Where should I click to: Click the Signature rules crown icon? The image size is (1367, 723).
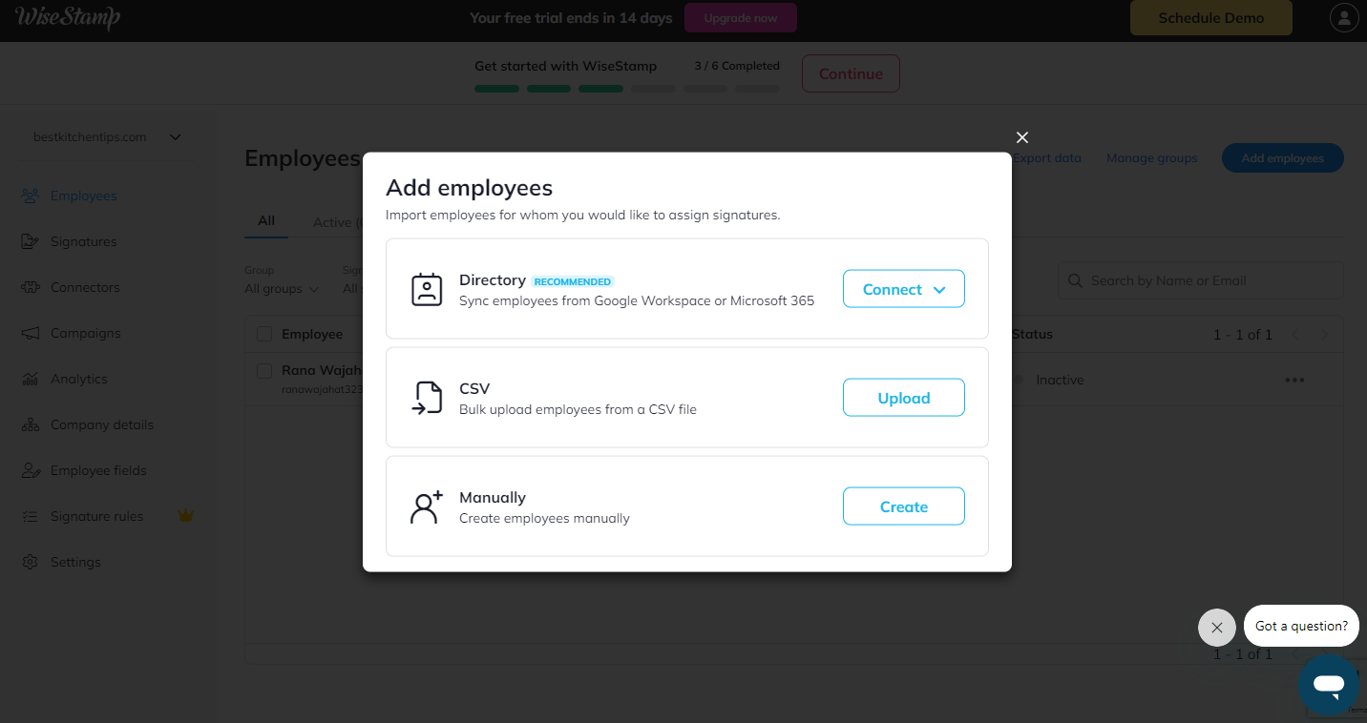pos(186,516)
